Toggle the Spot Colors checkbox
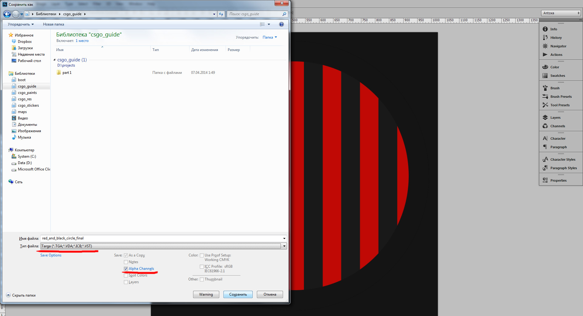 [x=126, y=276]
